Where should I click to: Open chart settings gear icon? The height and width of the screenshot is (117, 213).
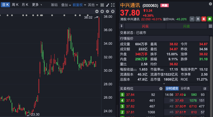coord(107,11)
